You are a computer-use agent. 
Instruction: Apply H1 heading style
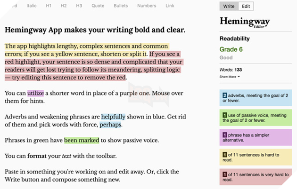coord(49,6)
